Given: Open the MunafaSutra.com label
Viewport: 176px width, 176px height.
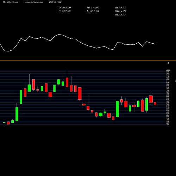Looking at the screenshot, I should point(34,2).
